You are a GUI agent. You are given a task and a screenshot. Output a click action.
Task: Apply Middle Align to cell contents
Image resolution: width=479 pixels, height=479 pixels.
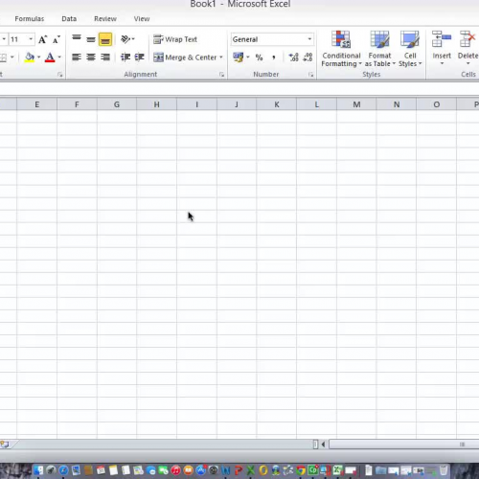[x=91, y=39]
